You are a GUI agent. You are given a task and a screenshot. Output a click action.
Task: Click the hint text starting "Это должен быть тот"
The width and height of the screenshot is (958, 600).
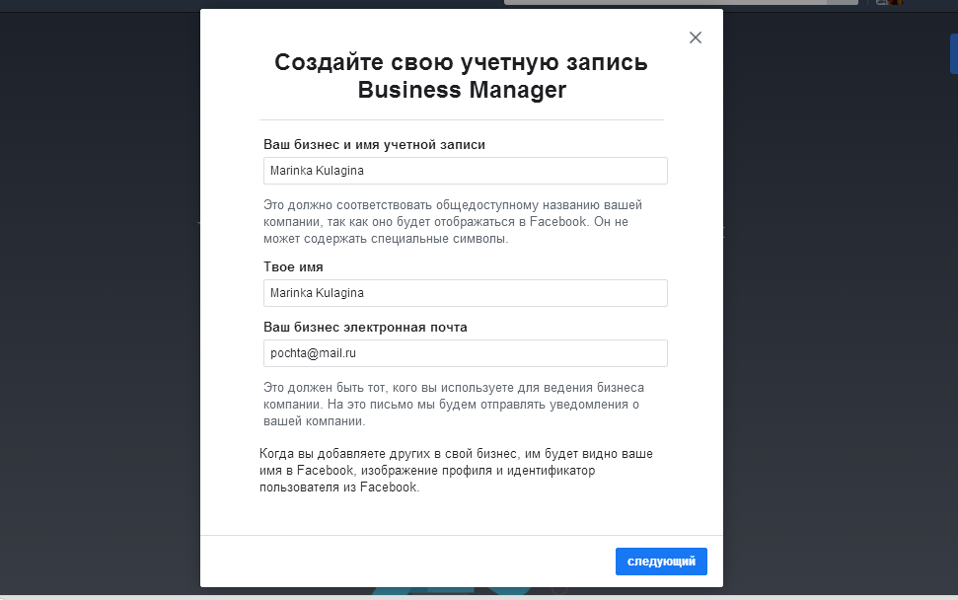click(x=453, y=404)
